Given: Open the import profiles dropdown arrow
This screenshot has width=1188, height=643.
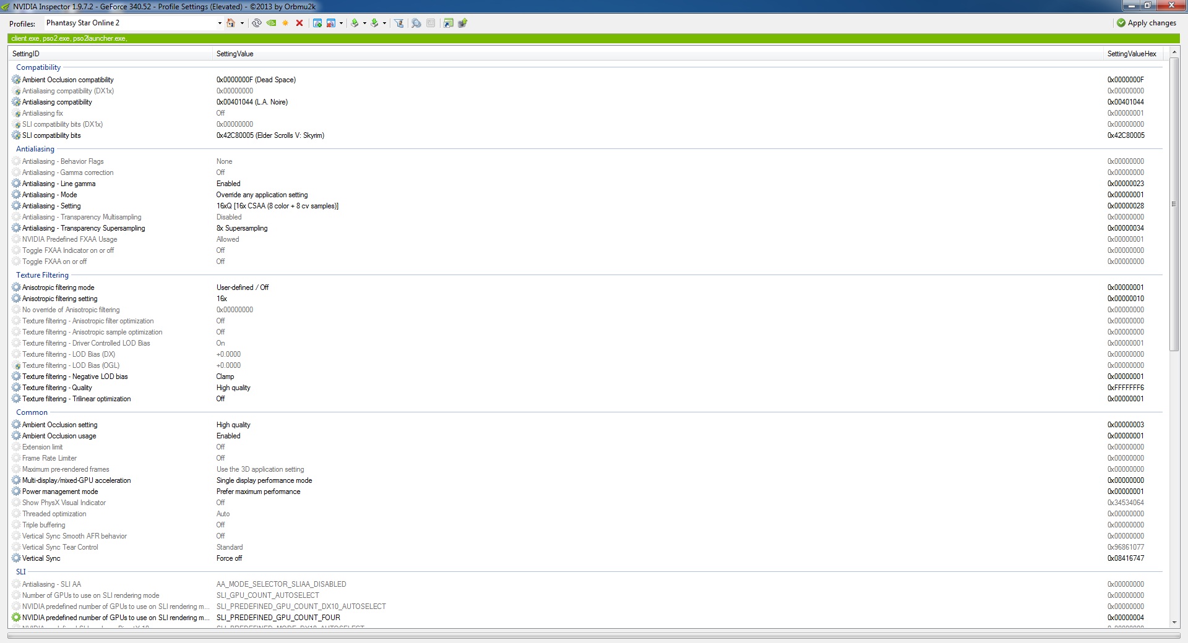Looking at the screenshot, I should [384, 23].
